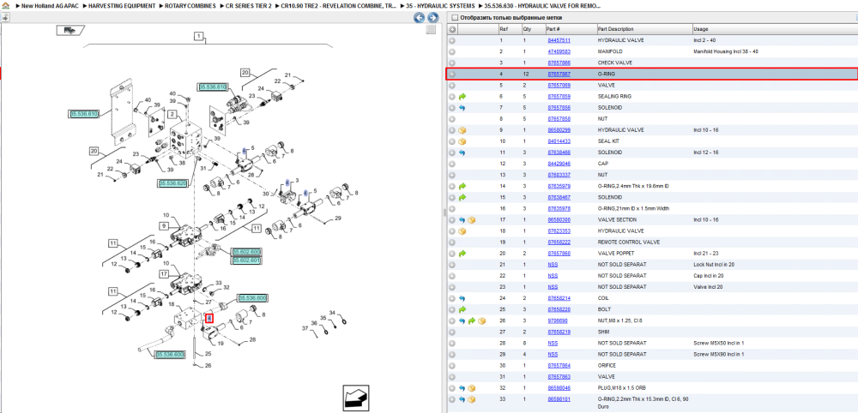
Task: Click the 'Part #' column header
Action: [x=553, y=29]
